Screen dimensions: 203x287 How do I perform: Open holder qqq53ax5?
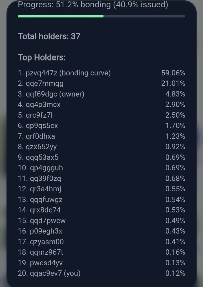click(x=101, y=157)
